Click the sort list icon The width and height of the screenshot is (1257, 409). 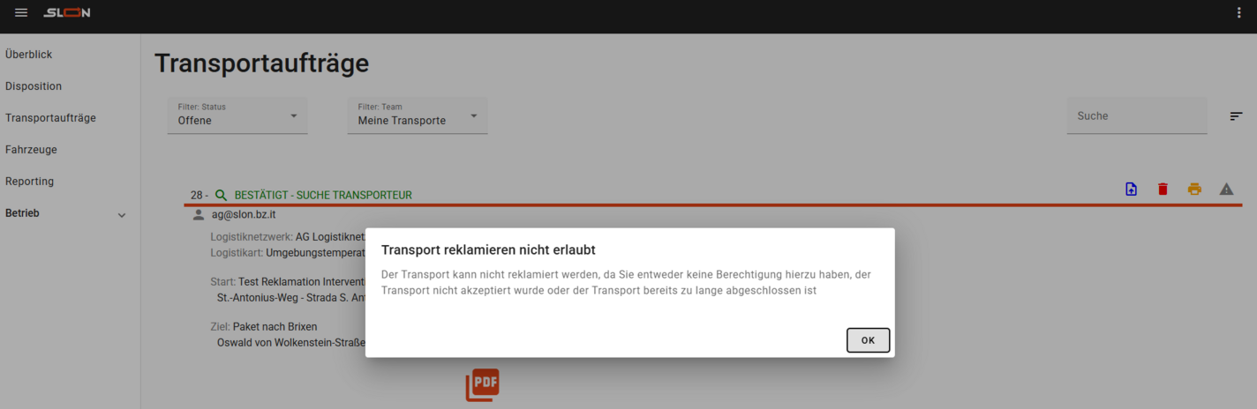[1236, 116]
